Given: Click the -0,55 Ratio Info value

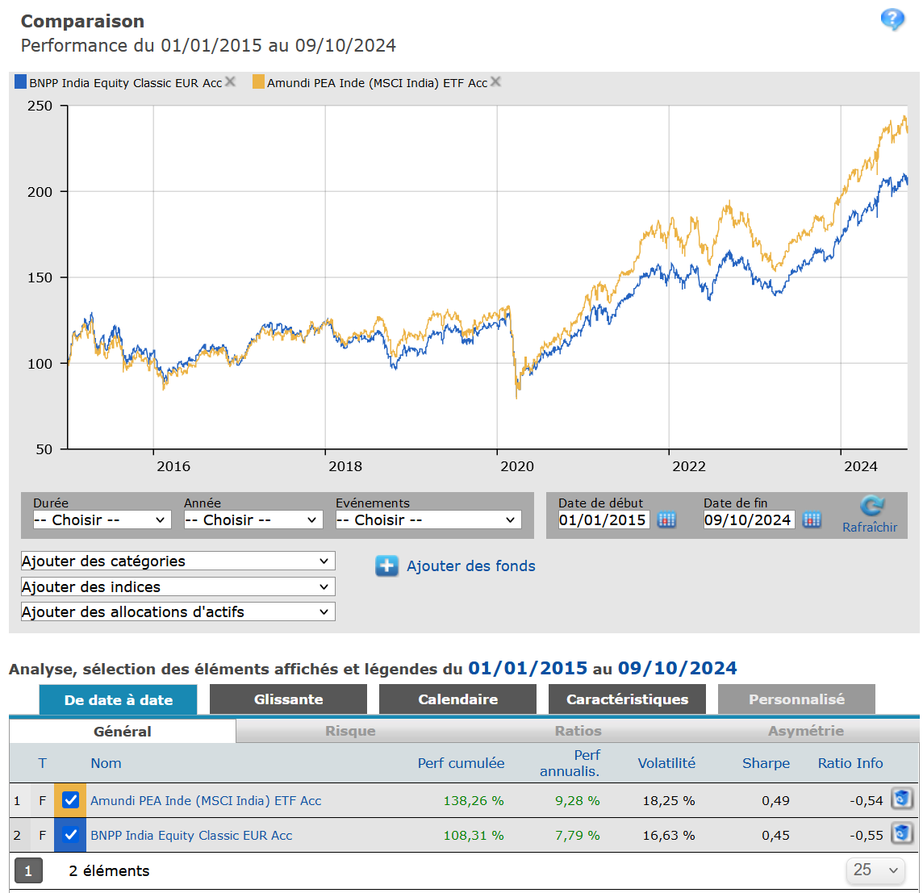Looking at the screenshot, I should pyautogui.click(x=867, y=835).
